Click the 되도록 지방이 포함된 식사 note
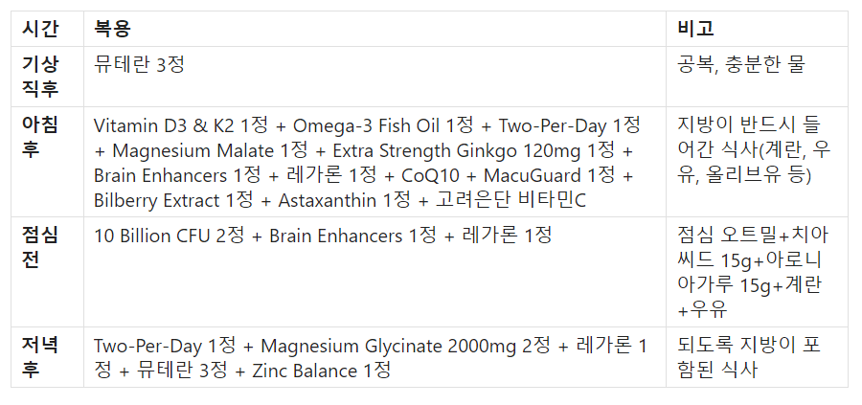This screenshot has height=405, width=862. 749,357
